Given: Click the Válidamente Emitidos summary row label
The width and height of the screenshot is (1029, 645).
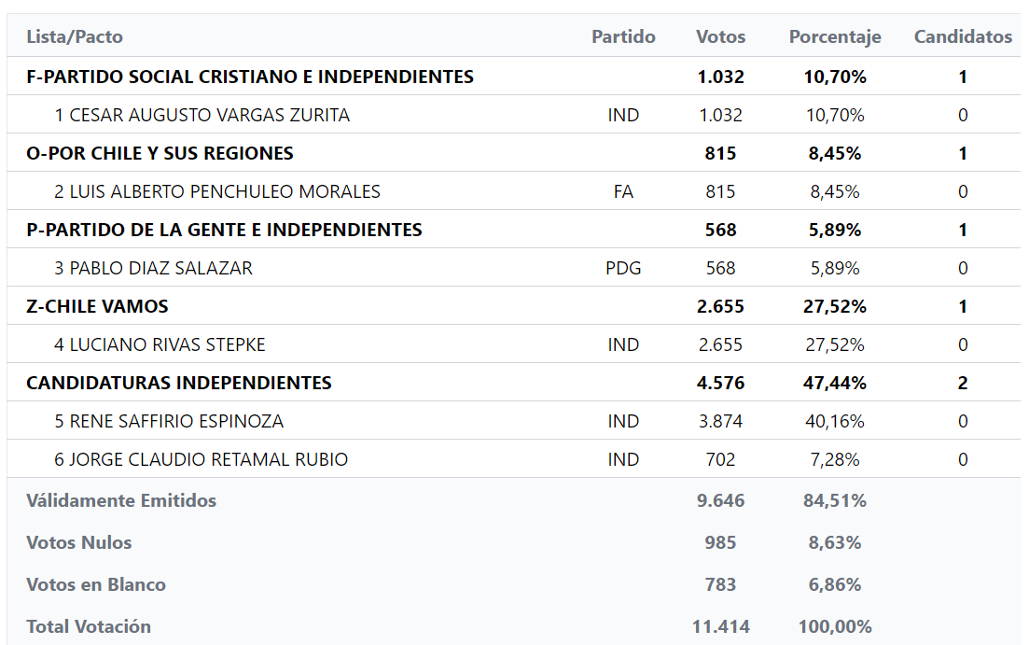Looking at the screenshot, I should click(x=121, y=500).
